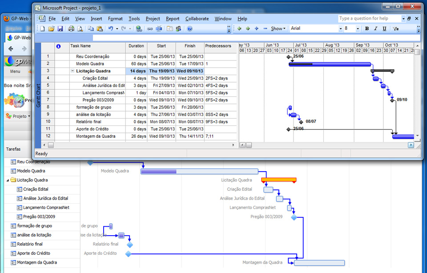Select Aporte do Crédito in GP-Web list
This screenshot has width=427, height=273.
[x=33, y=253]
